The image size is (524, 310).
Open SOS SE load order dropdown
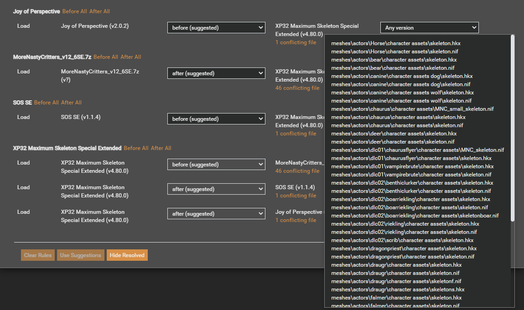[x=216, y=119]
